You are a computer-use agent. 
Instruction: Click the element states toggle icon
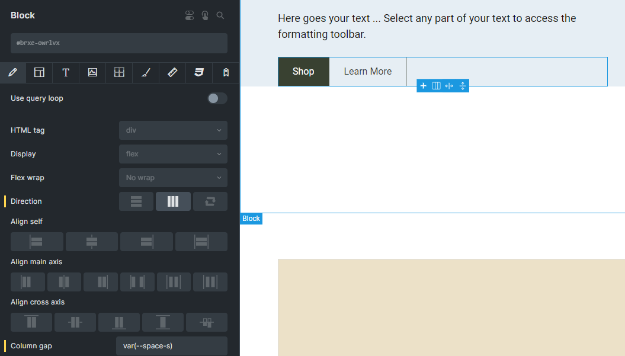pos(190,15)
